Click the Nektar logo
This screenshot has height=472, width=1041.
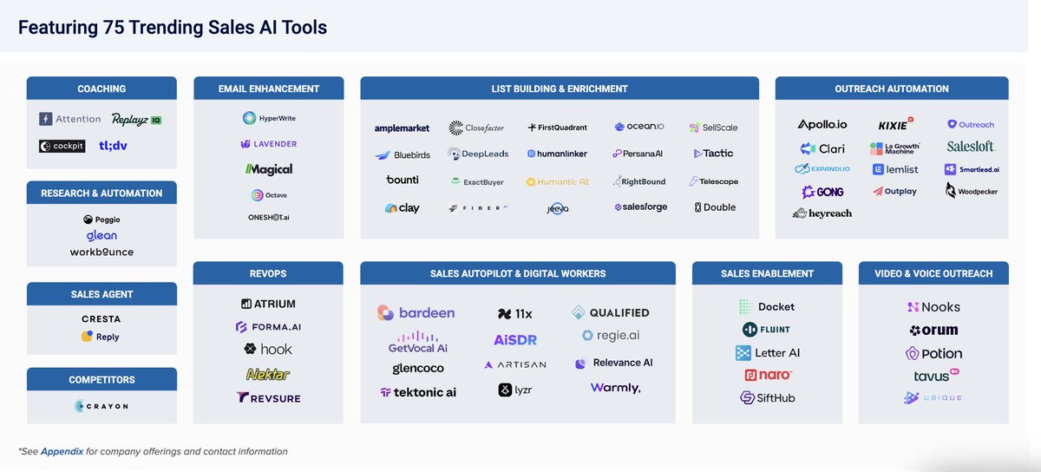[x=268, y=374]
